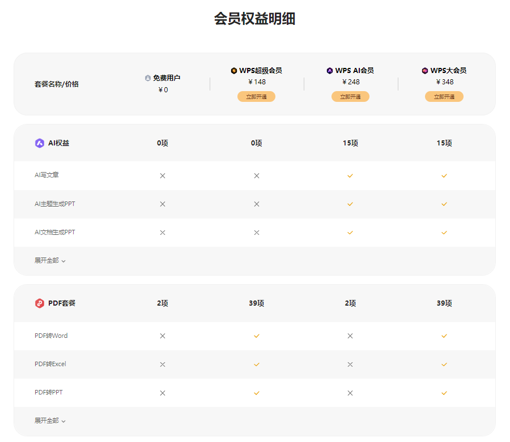Click the ¥348 price text
The image size is (510, 442).
[445, 82]
